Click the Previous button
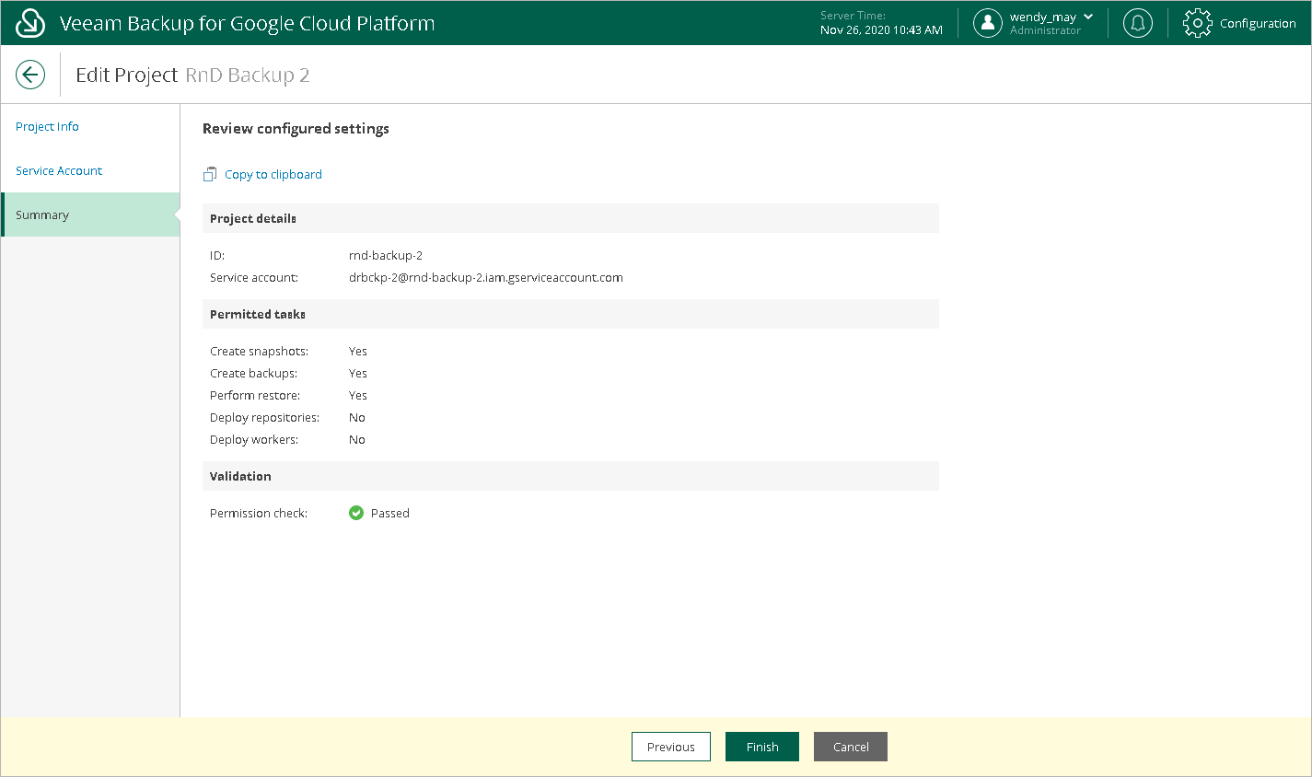 pos(671,747)
